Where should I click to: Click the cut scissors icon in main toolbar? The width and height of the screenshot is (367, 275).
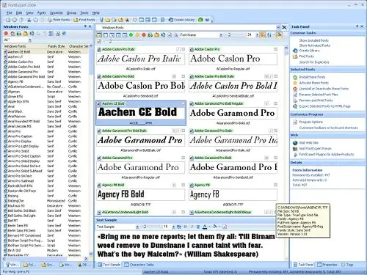click(29, 20)
